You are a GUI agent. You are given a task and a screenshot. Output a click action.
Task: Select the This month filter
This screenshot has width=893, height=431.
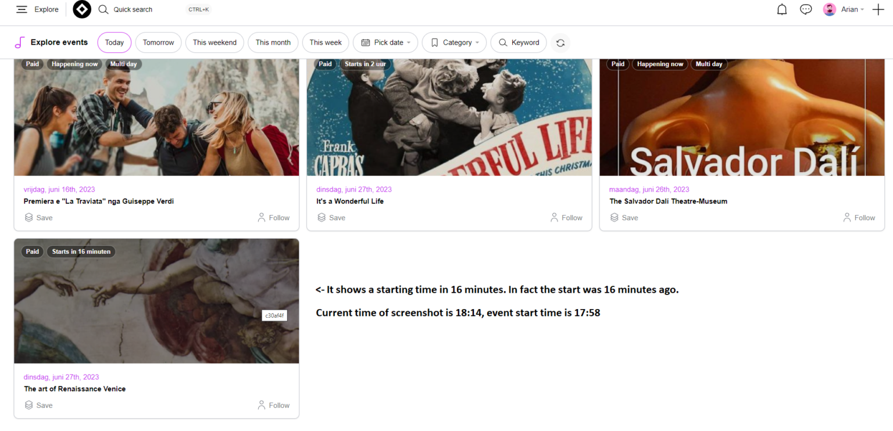(273, 42)
